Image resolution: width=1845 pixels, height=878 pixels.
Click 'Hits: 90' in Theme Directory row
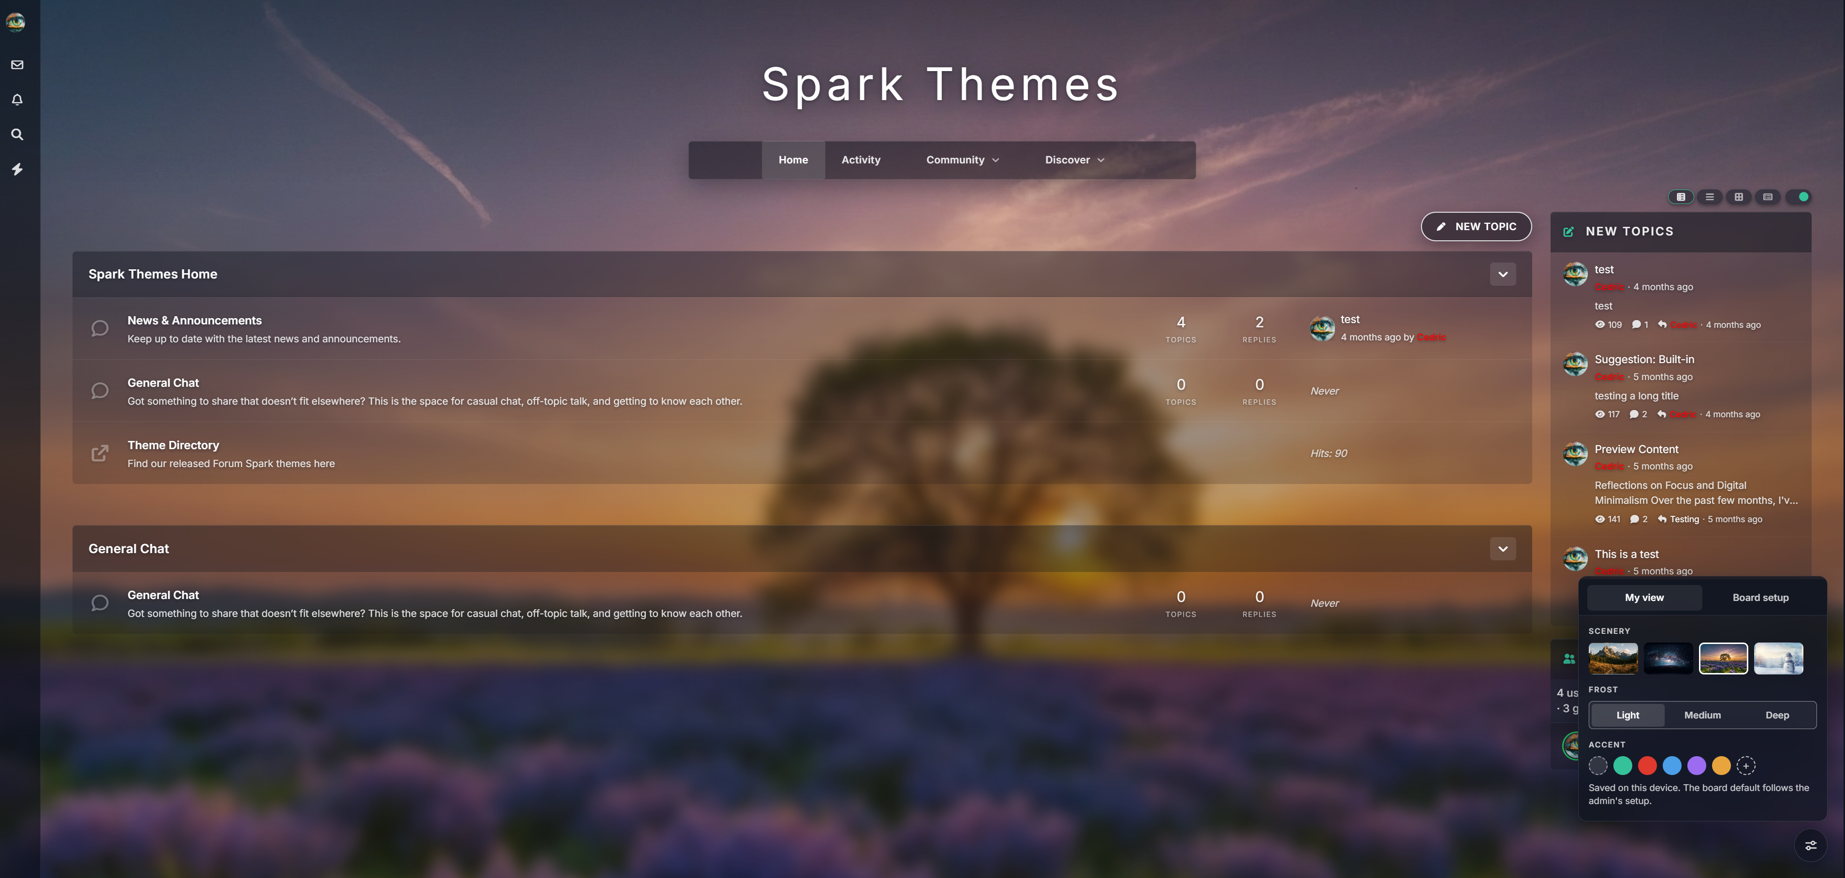click(x=1329, y=454)
